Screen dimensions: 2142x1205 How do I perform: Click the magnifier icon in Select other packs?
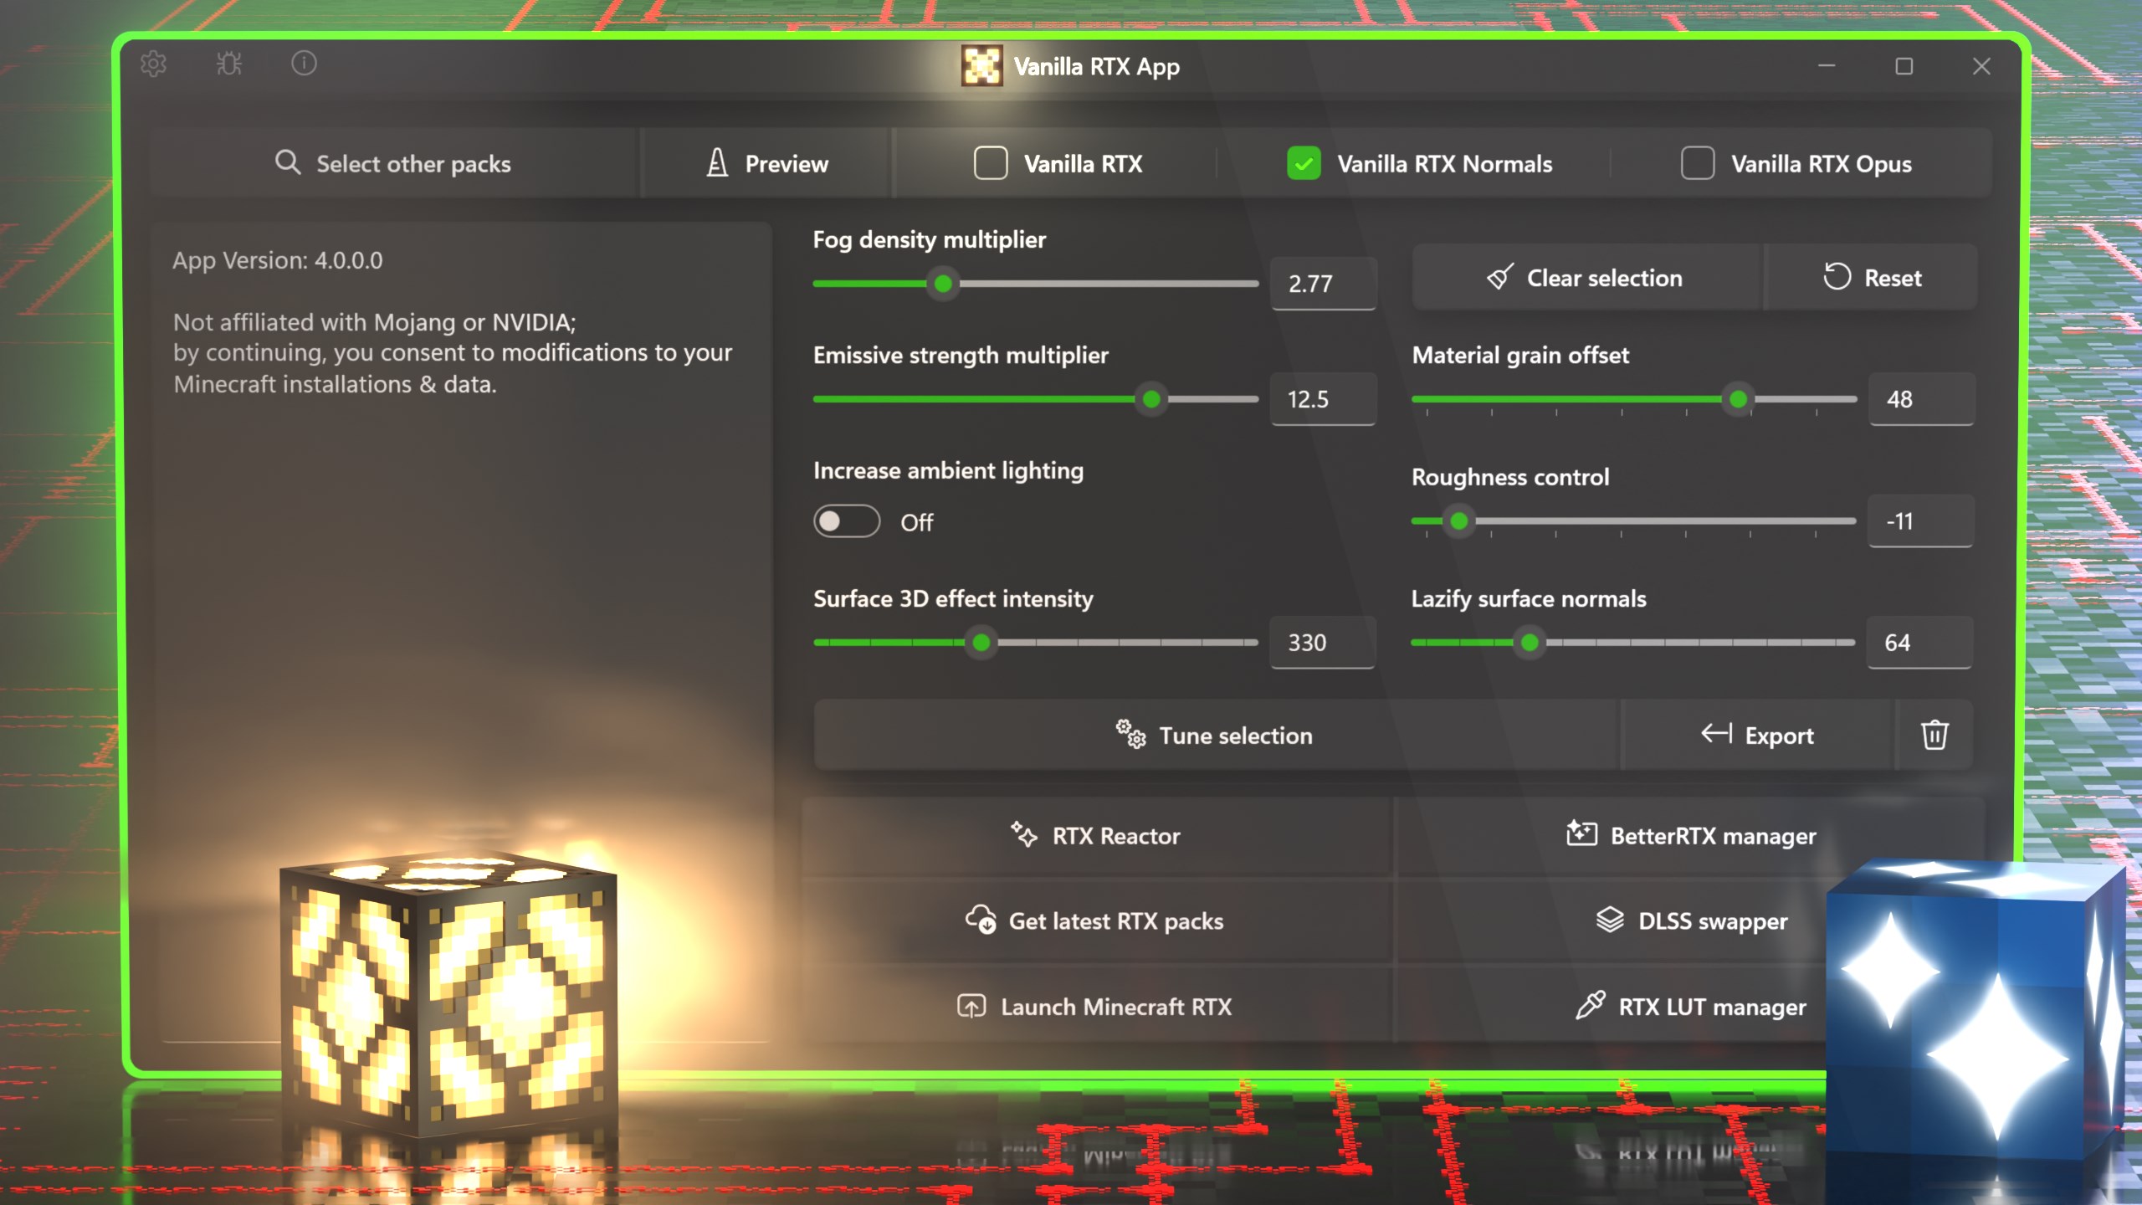coord(287,162)
